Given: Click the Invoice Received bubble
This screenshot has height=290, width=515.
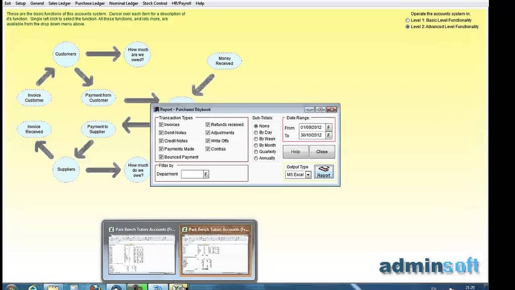Looking at the screenshot, I should pos(34,129).
